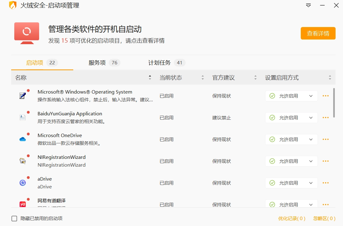Click the BaiduYunGuanjia application icon

(22, 118)
